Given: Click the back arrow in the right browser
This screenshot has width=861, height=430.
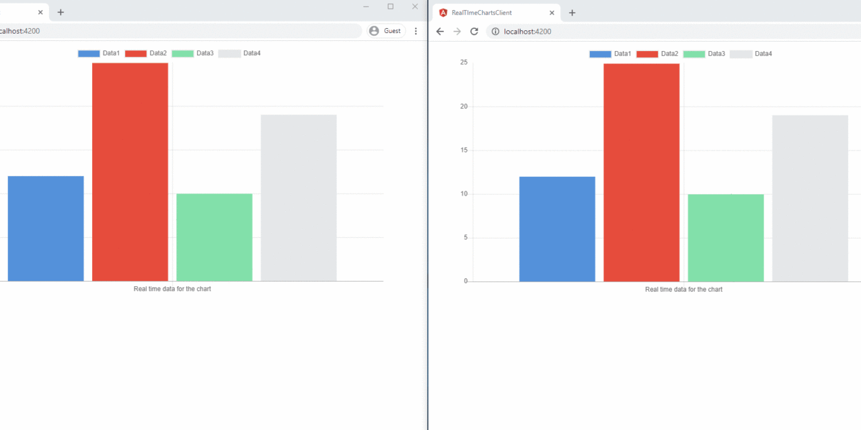Looking at the screenshot, I should 440,32.
